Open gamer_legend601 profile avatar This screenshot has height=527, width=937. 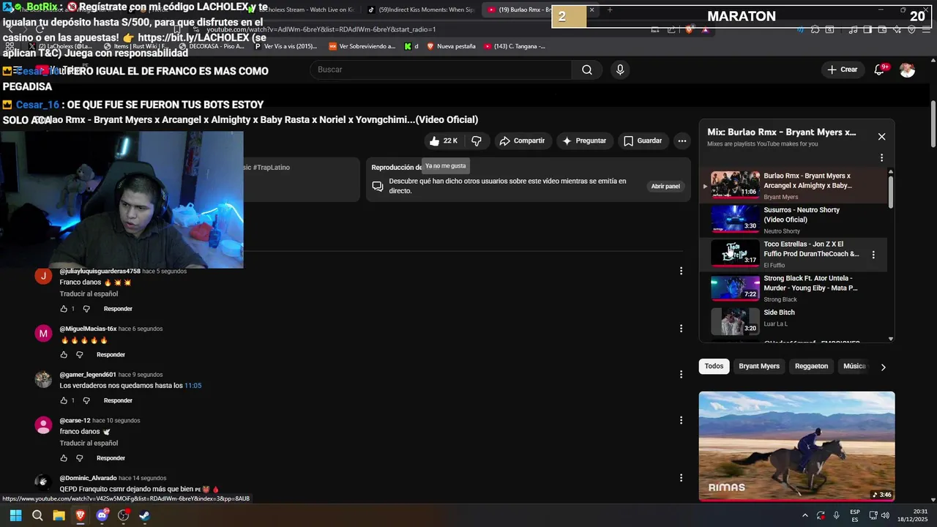tap(43, 379)
